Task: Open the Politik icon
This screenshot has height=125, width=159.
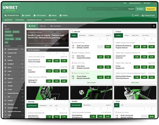Action: tap(5, 115)
